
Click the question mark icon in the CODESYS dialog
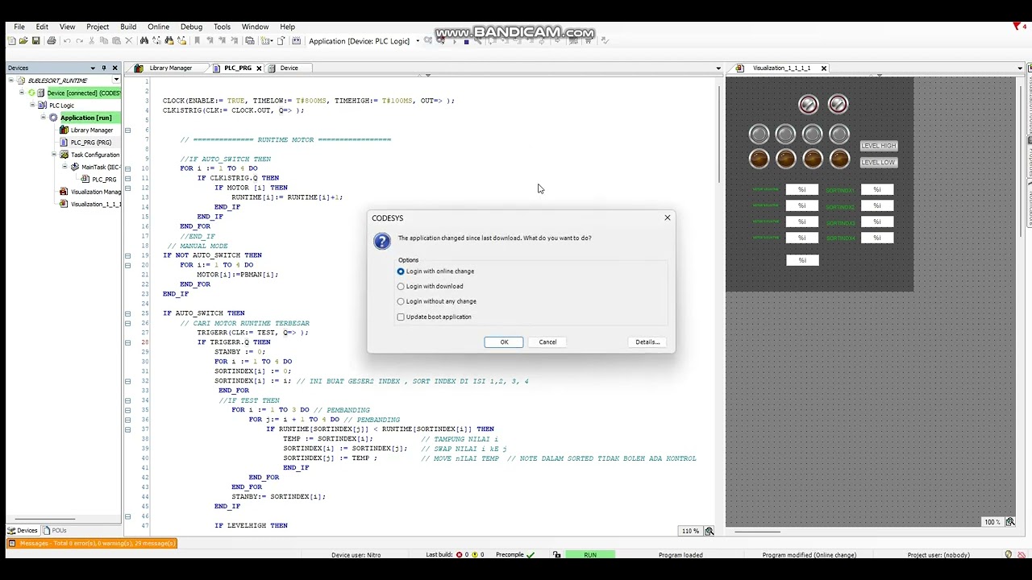382,241
